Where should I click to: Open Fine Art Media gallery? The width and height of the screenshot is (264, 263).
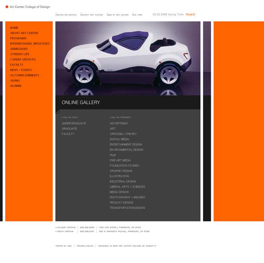[x=120, y=160]
